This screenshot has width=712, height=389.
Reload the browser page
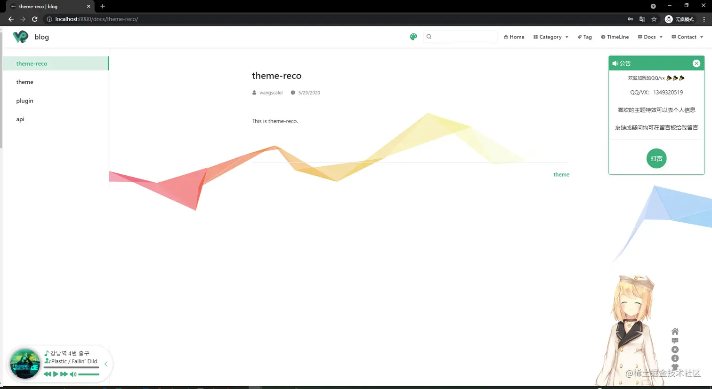[x=34, y=19]
